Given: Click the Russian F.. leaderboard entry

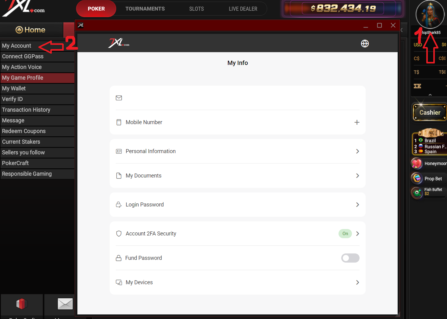Looking at the screenshot, I should [430, 147].
